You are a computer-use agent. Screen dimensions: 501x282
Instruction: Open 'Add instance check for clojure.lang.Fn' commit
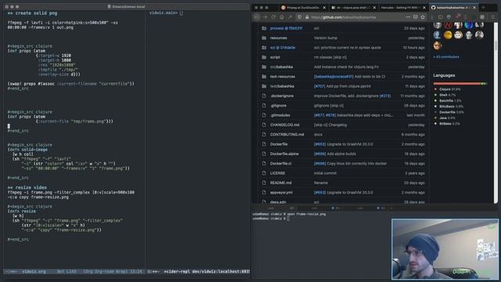pyautogui.click(x=346, y=67)
